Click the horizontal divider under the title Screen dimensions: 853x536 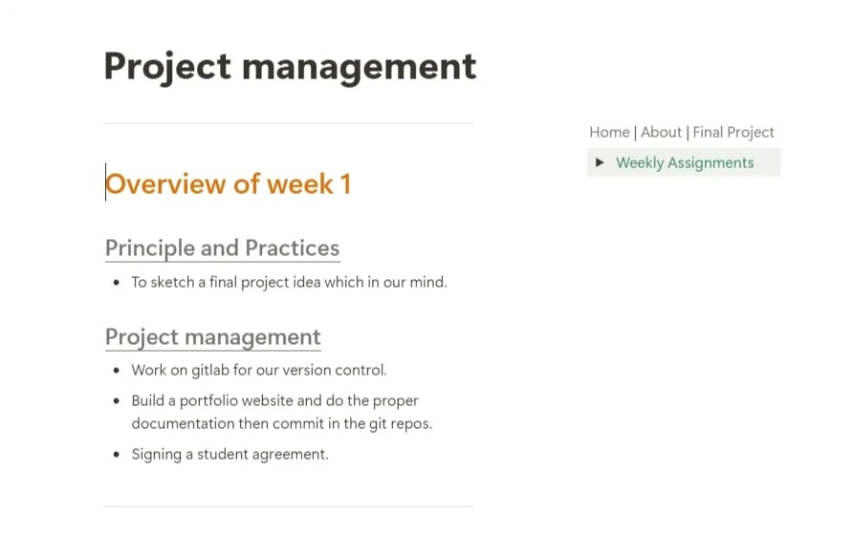[x=288, y=123]
